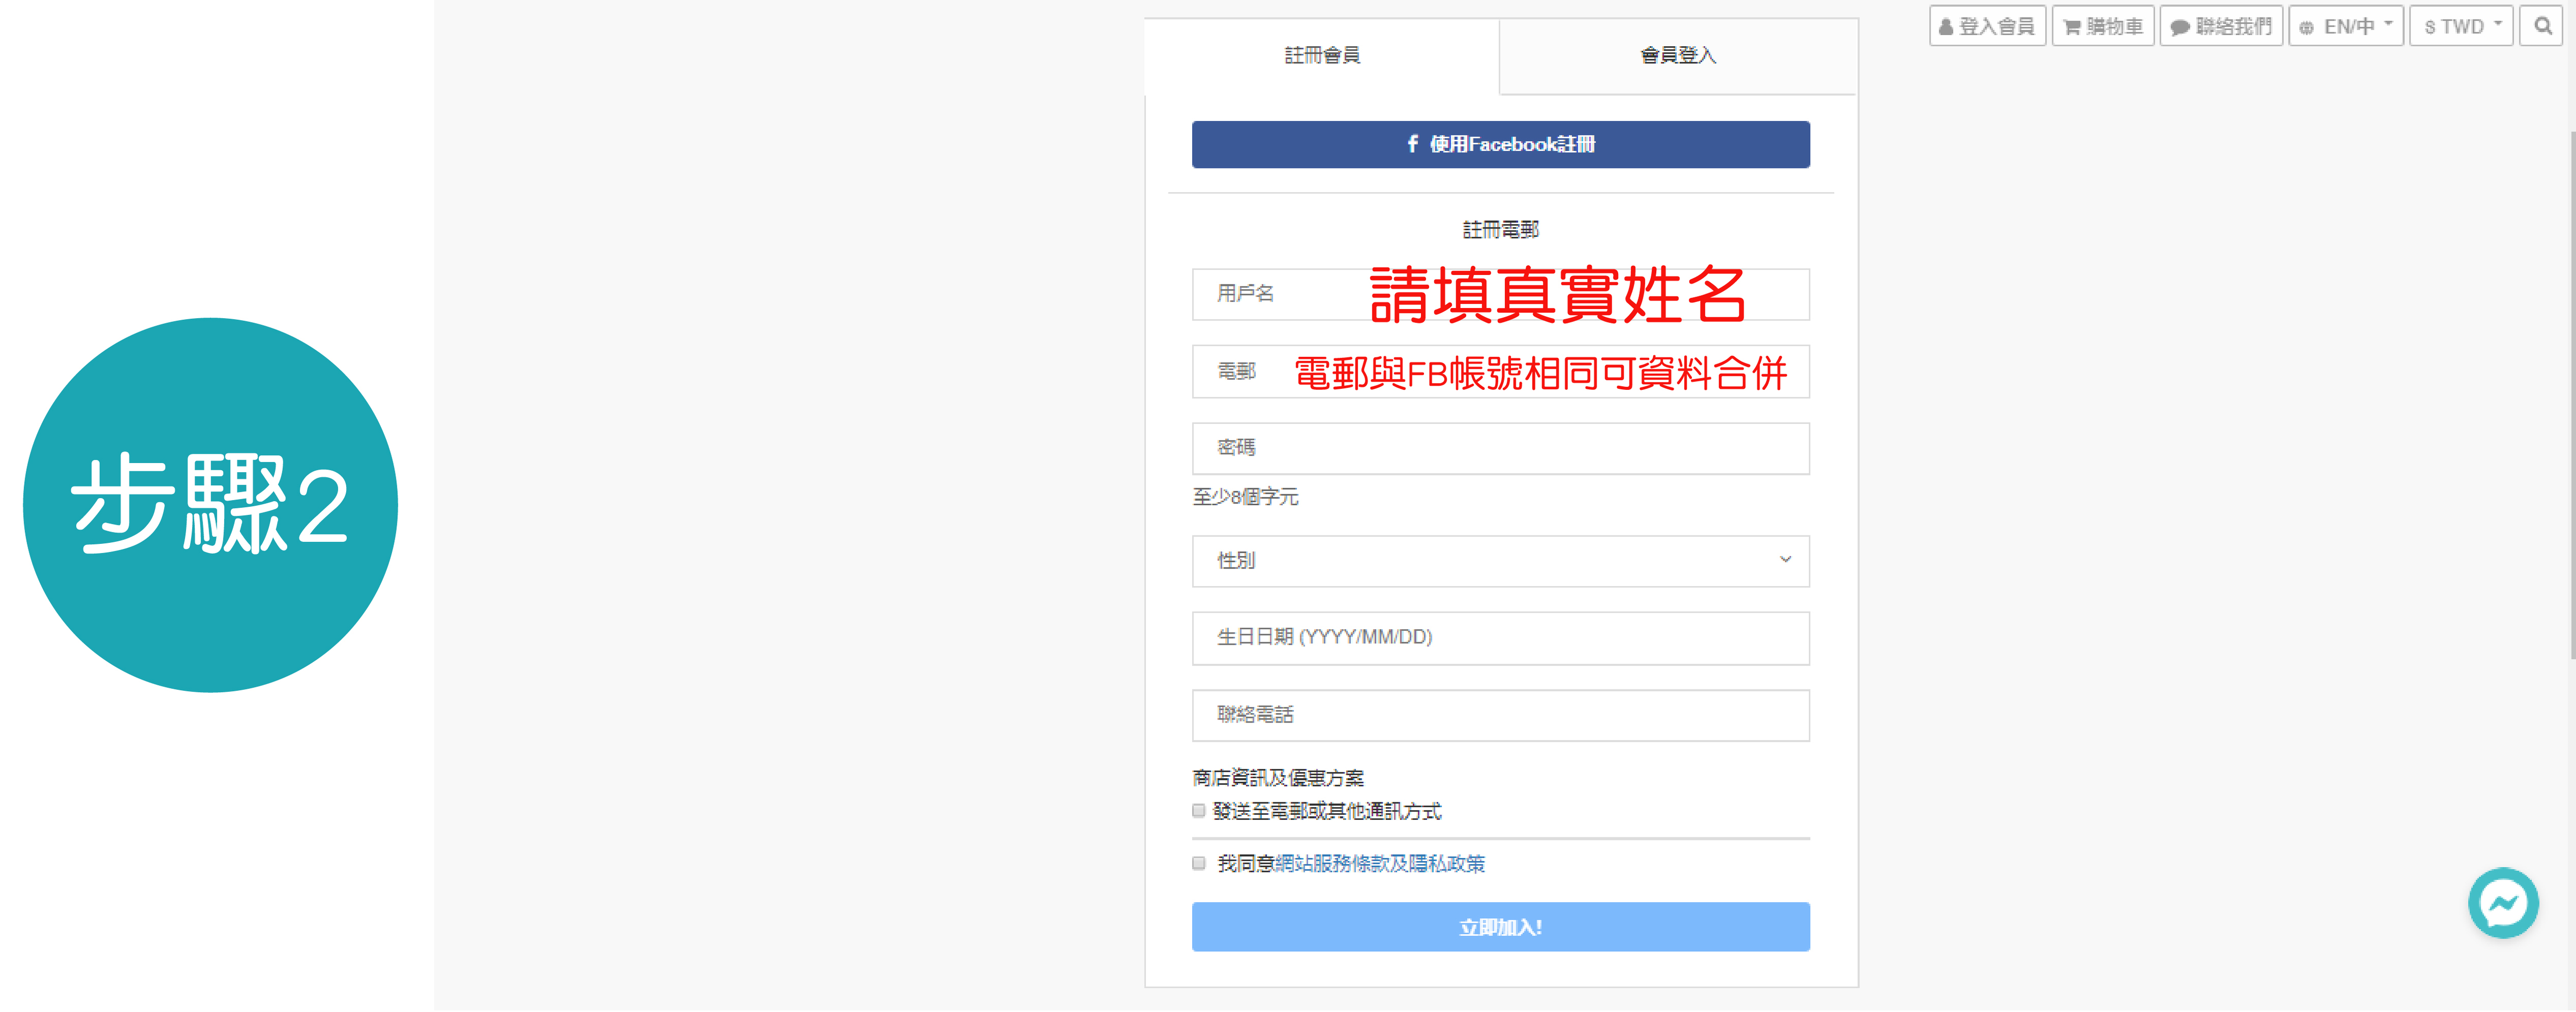Focus the 密碼 password field
The width and height of the screenshot is (2576, 1012).
(x=1500, y=448)
